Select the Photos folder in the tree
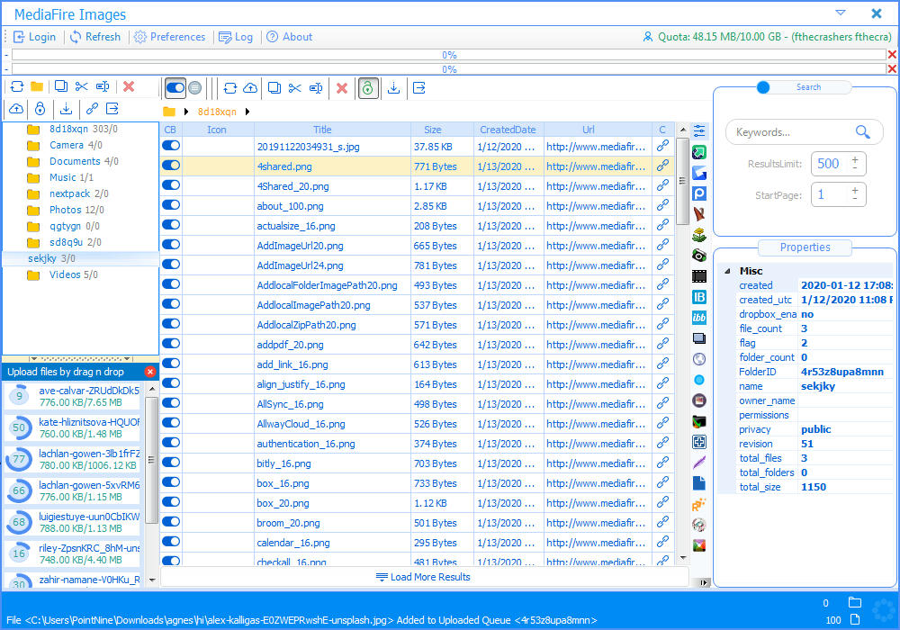Screen dimensions: 900x630 (x=65, y=210)
